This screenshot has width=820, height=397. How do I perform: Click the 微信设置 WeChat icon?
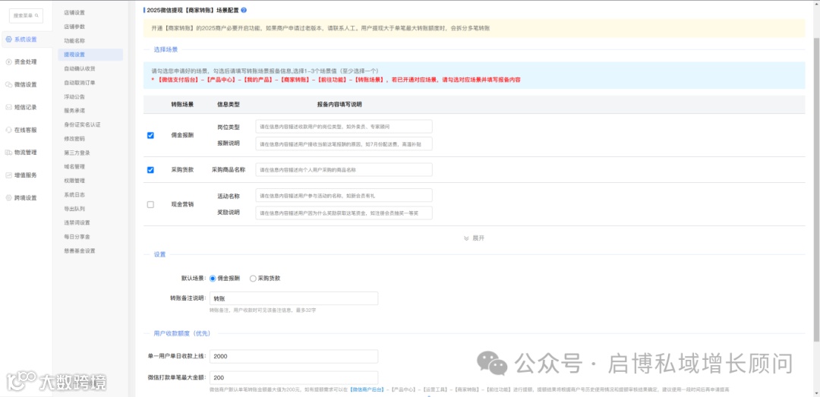tap(9, 84)
